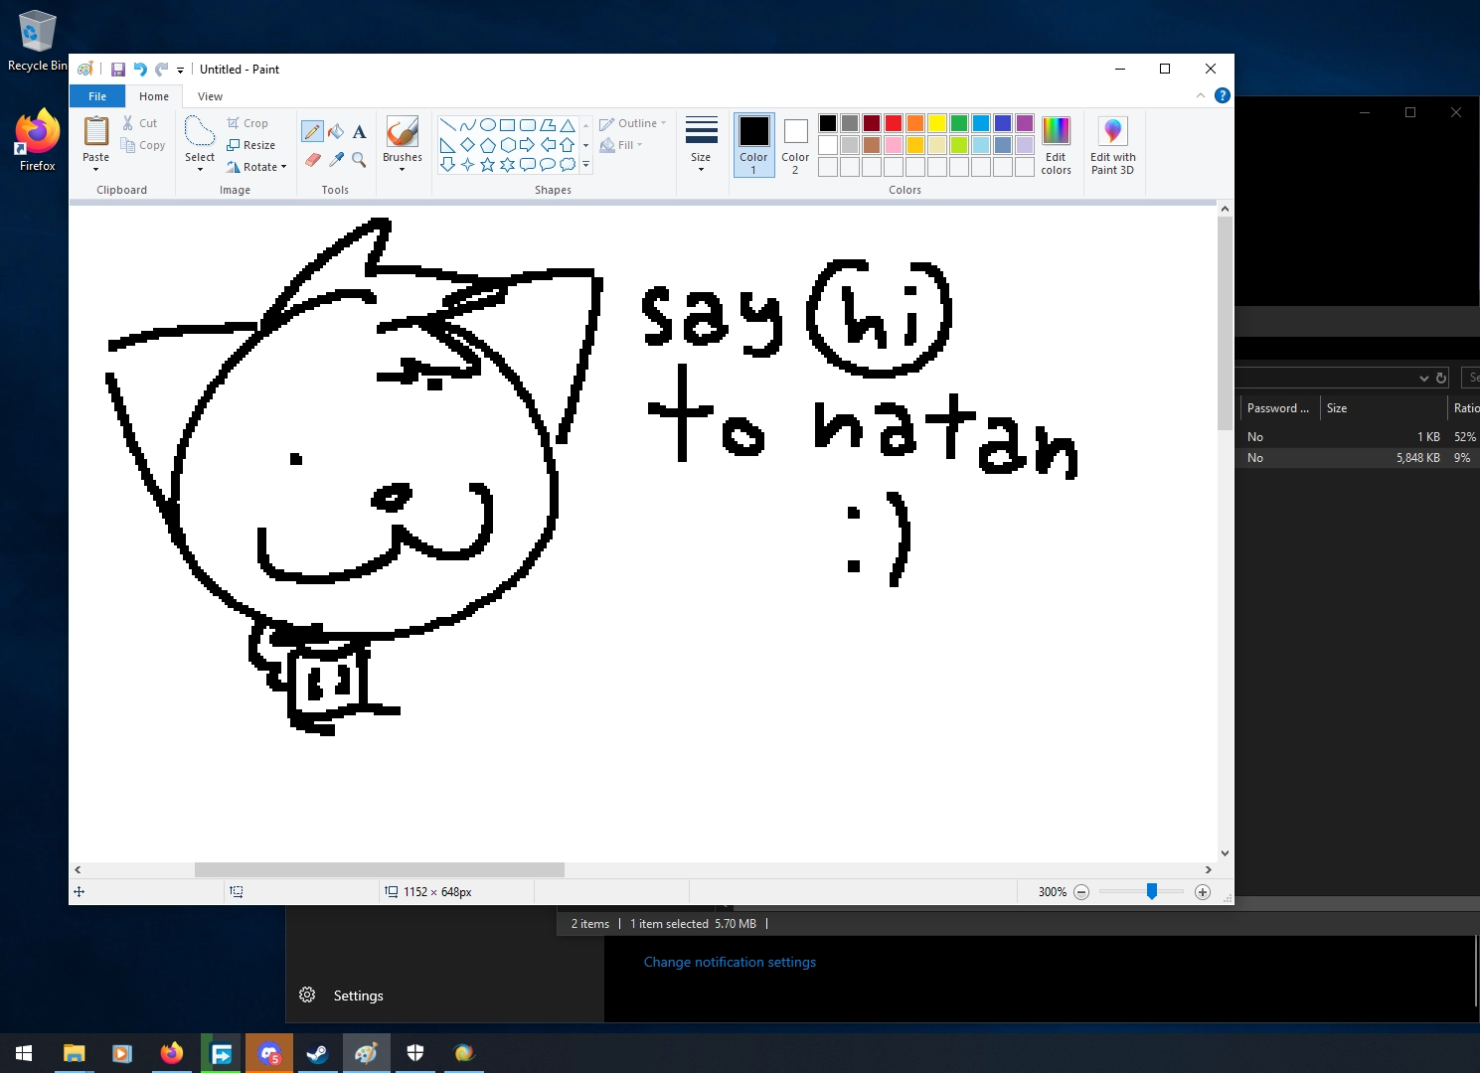The width and height of the screenshot is (1480, 1073).
Task: Open Edit with Paint 3D
Action: tap(1112, 146)
